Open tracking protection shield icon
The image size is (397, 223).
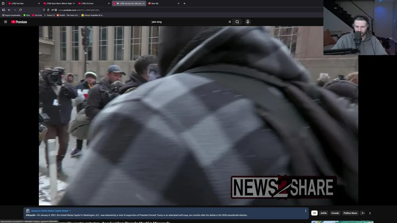tap(44, 10)
